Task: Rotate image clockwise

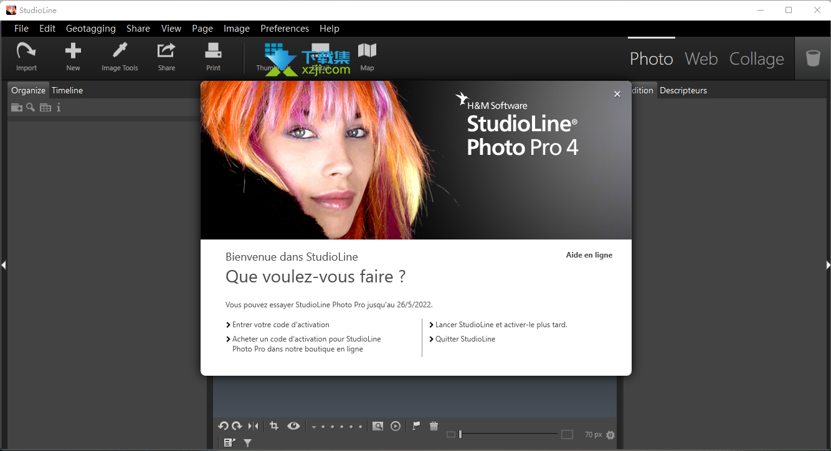Action: [237, 426]
